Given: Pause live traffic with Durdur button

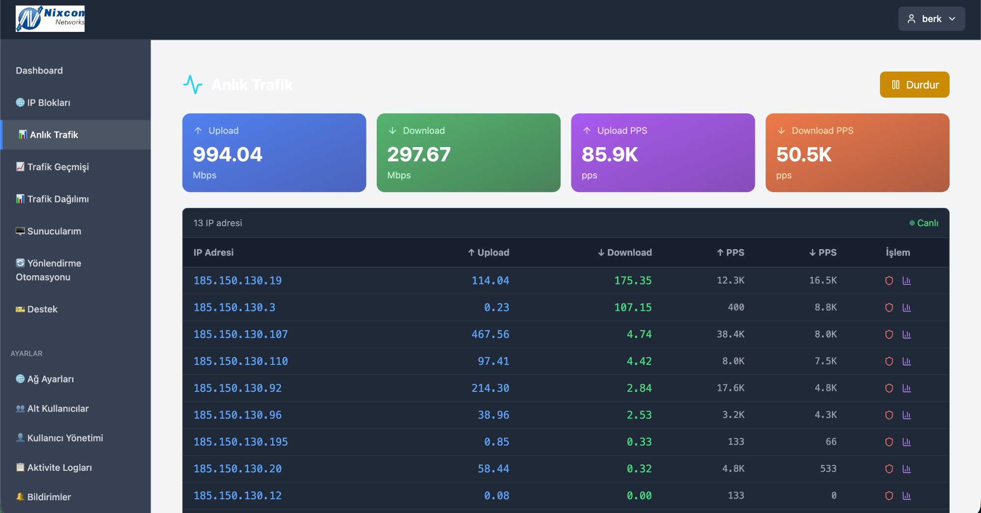Looking at the screenshot, I should click(x=914, y=85).
